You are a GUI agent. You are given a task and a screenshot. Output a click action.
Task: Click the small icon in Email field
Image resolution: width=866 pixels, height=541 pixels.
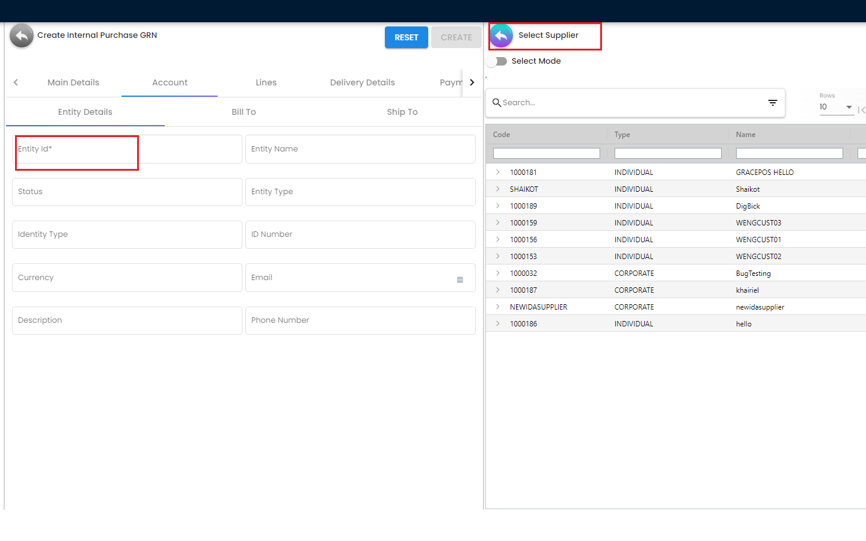pos(460,280)
